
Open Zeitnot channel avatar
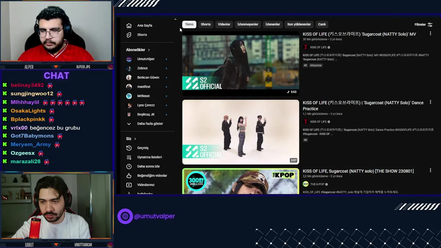tap(129, 68)
